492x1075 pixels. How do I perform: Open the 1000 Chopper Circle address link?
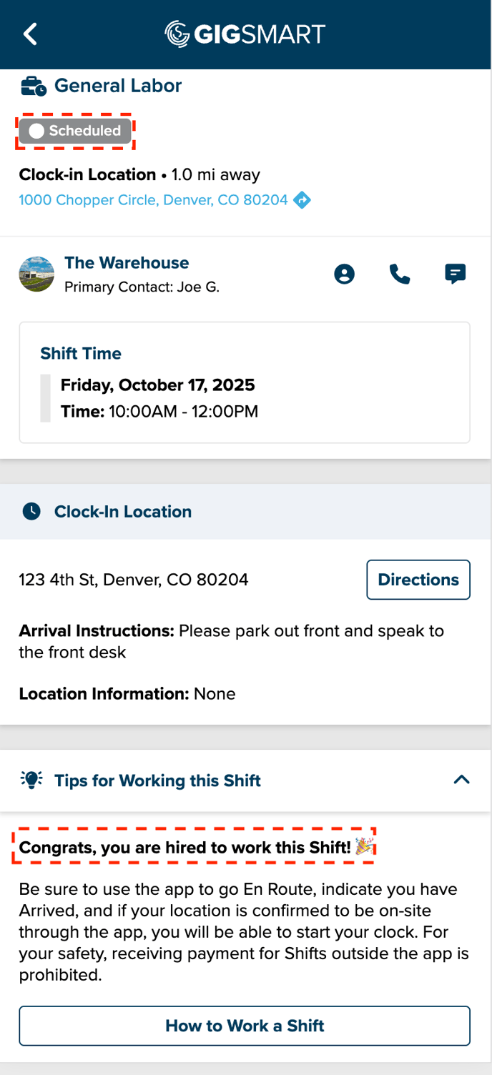pyautogui.click(x=153, y=200)
